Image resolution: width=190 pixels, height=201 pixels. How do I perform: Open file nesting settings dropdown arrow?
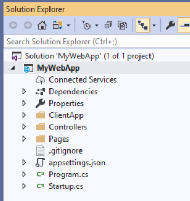click(x=154, y=25)
